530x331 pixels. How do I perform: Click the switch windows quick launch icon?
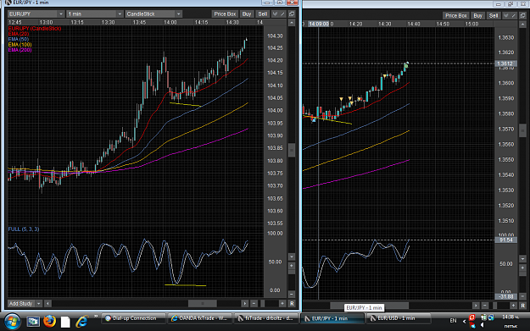coord(33,322)
